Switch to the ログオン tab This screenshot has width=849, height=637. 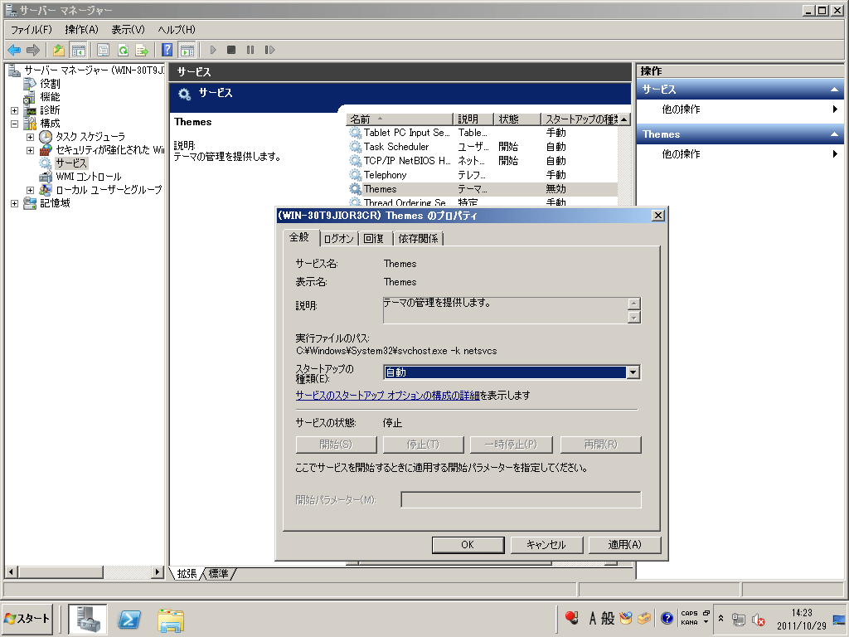click(338, 237)
